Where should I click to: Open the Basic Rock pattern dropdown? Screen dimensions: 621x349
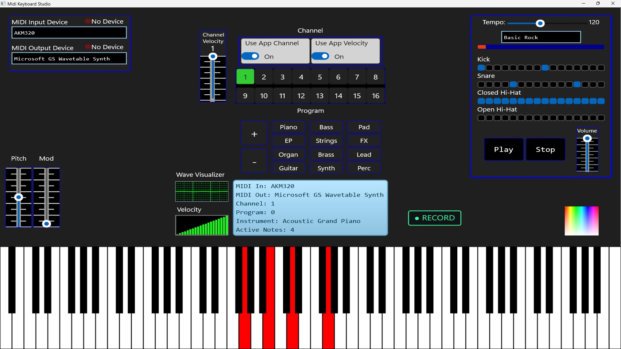click(x=541, y=37)
